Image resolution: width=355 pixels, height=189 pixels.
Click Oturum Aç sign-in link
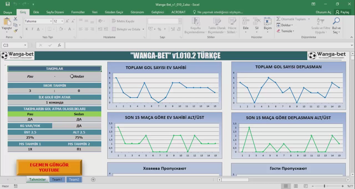(323, 12)
